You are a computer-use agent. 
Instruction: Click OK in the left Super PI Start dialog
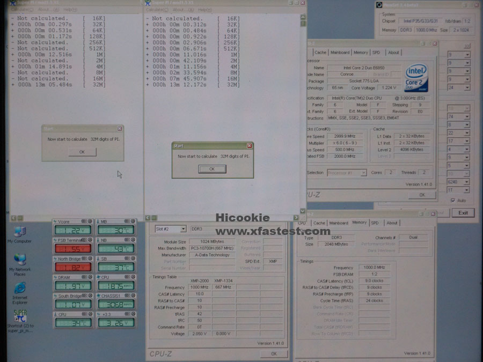pos(82,152)
